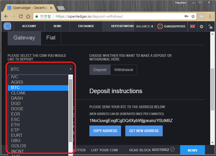Open settings gear icon

(201, 26)
